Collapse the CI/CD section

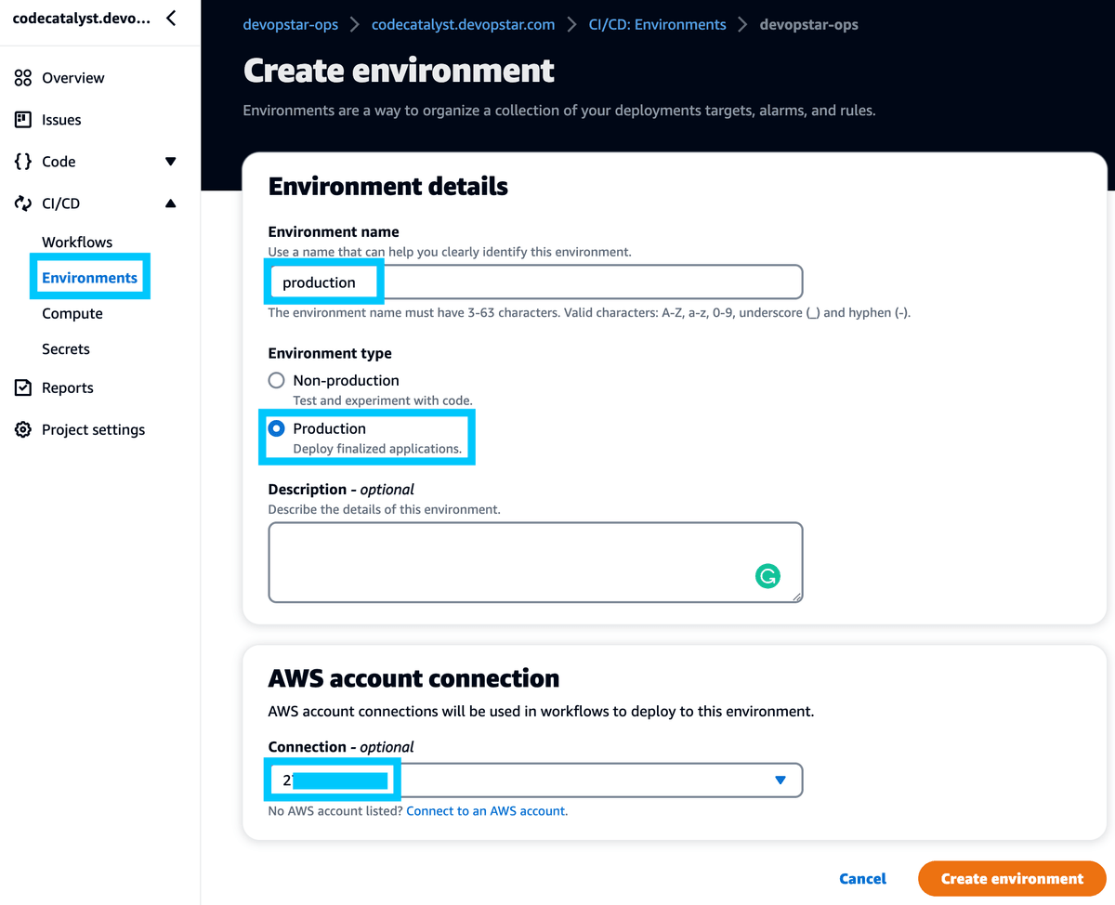pos(170,203)
